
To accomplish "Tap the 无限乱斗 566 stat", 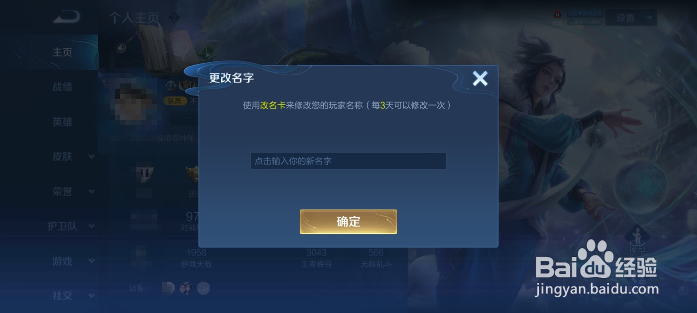I will (376, 257).
